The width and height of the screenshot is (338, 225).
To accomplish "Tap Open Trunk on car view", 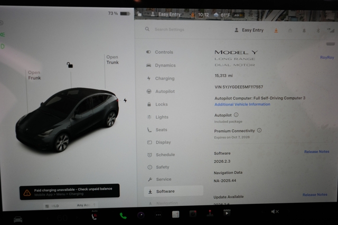I will pos(112,60).
